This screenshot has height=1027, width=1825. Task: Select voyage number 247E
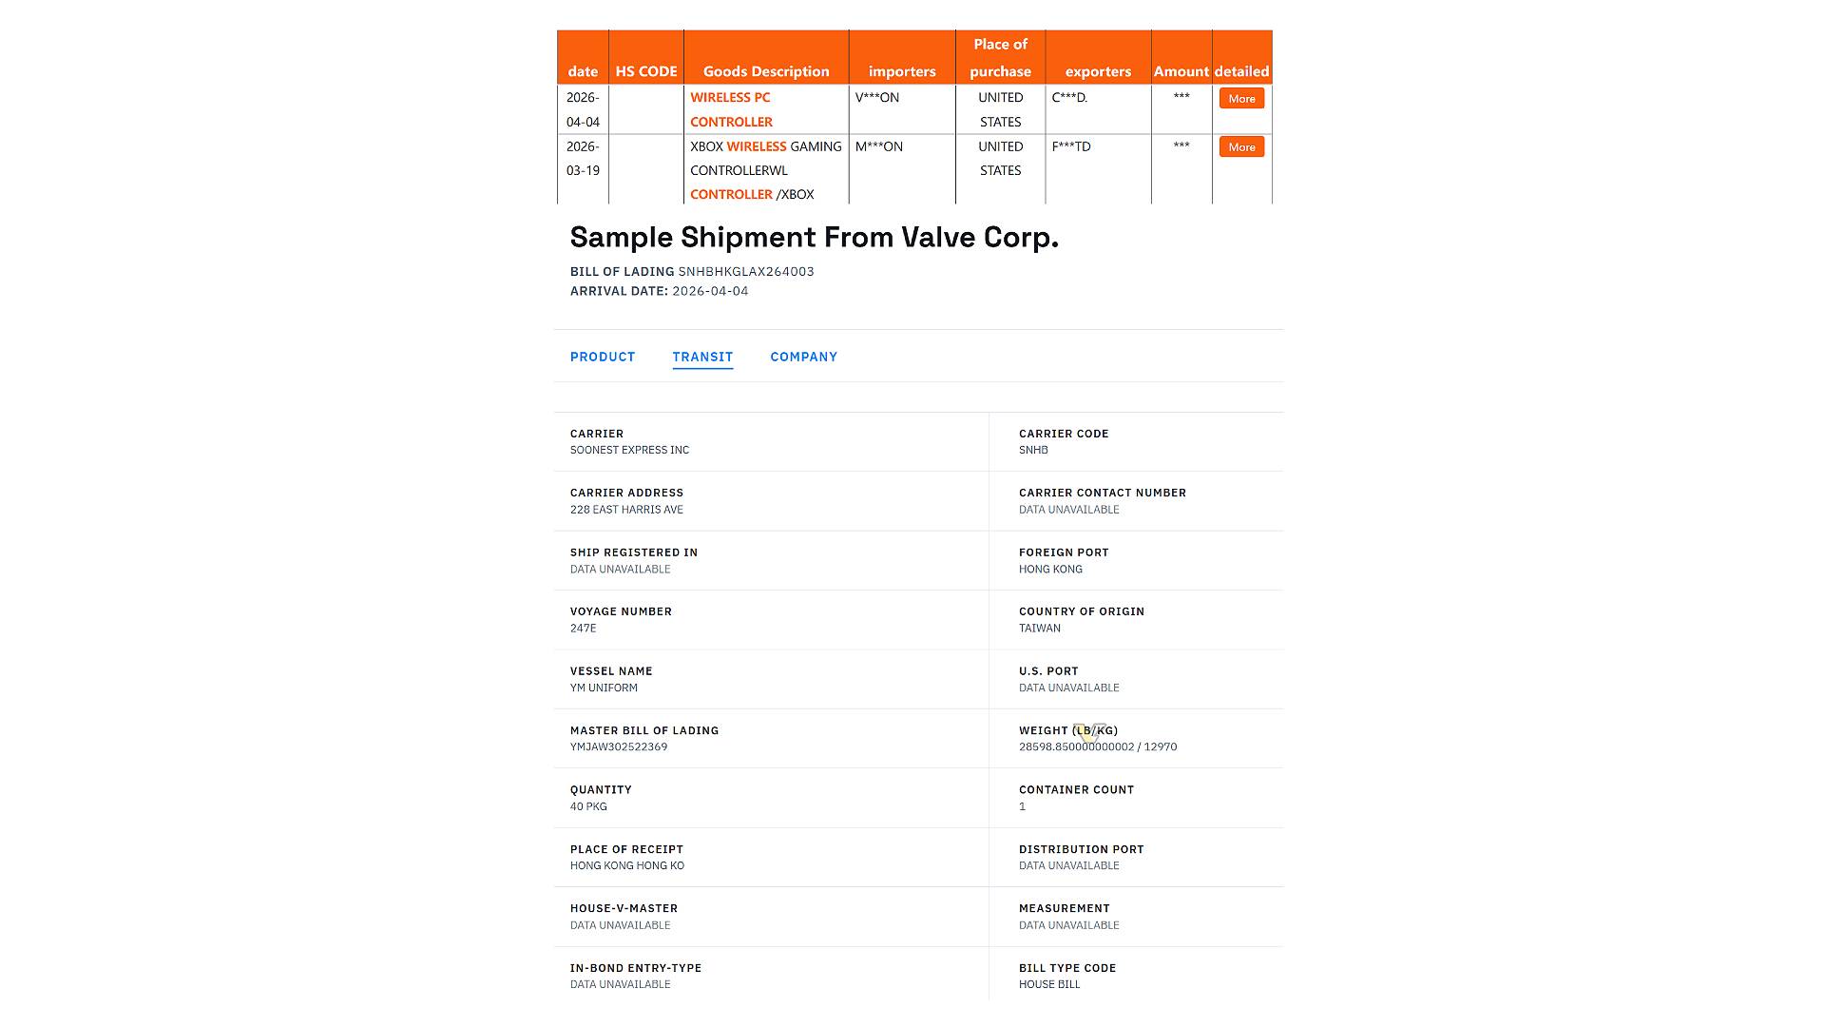click(x=581, y=628)
